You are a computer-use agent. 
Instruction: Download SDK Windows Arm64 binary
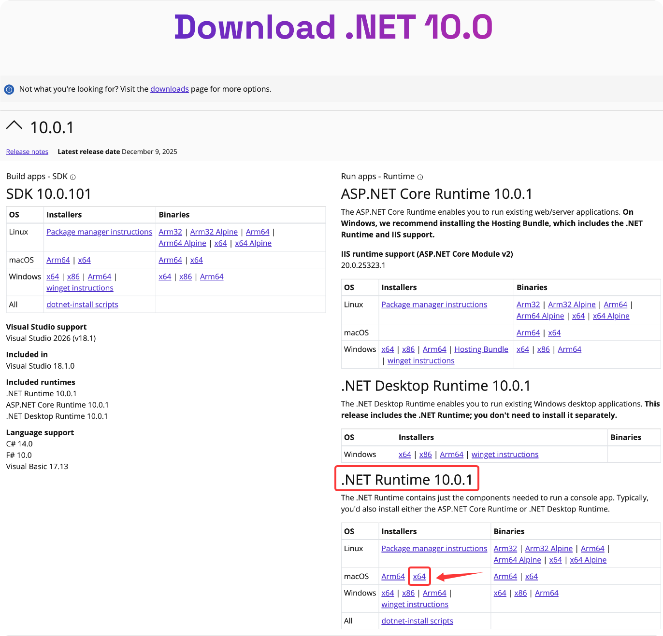[x=212, y=277]
